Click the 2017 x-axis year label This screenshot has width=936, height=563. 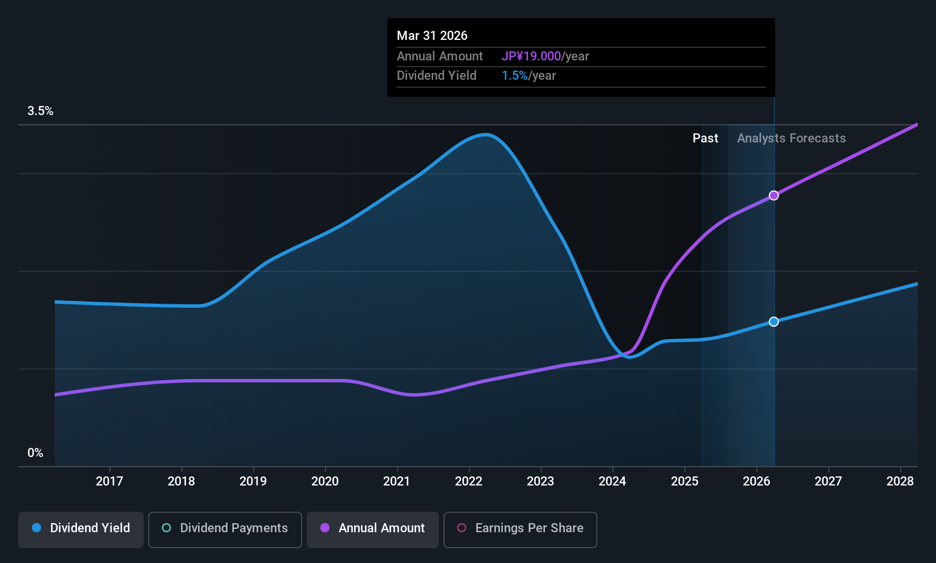click(109, 482)
